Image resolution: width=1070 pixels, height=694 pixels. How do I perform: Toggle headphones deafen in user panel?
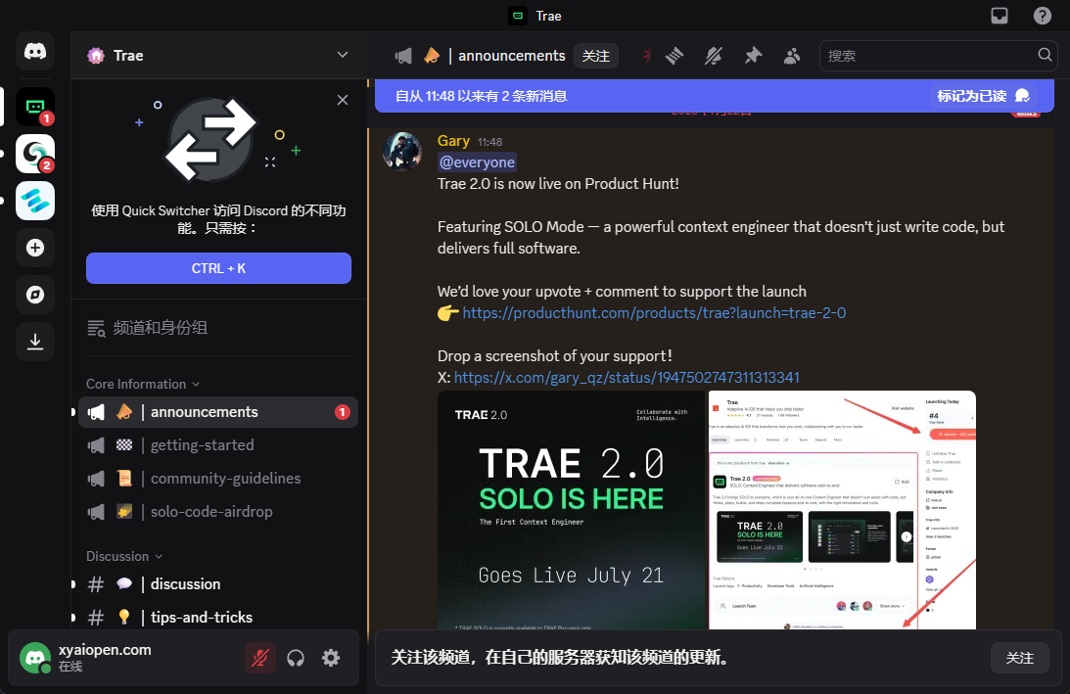pos(296,658)
